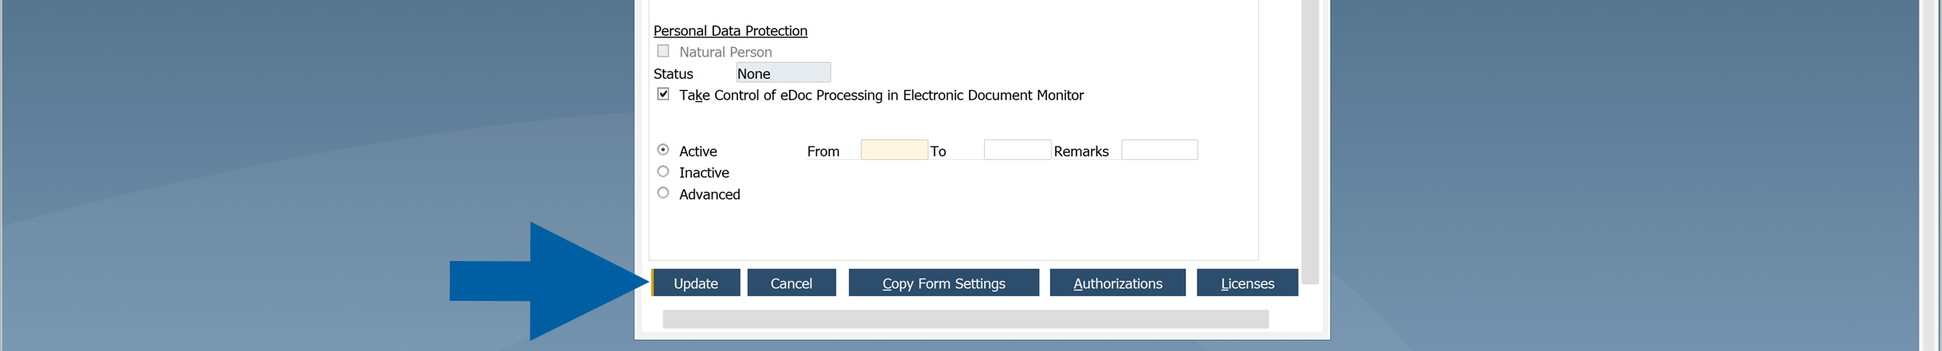Image resolution: width=1942 pixels, height=351 pixels.
Task: Open the Licenses dialog
Action: [x=1247, y=283]
